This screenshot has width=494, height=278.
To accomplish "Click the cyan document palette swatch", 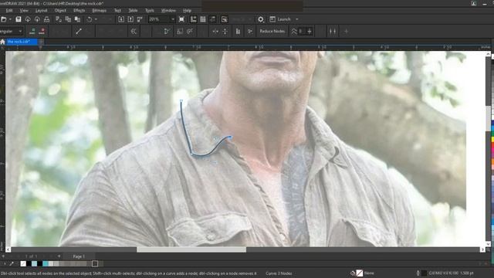I will (x=46, y=263).
